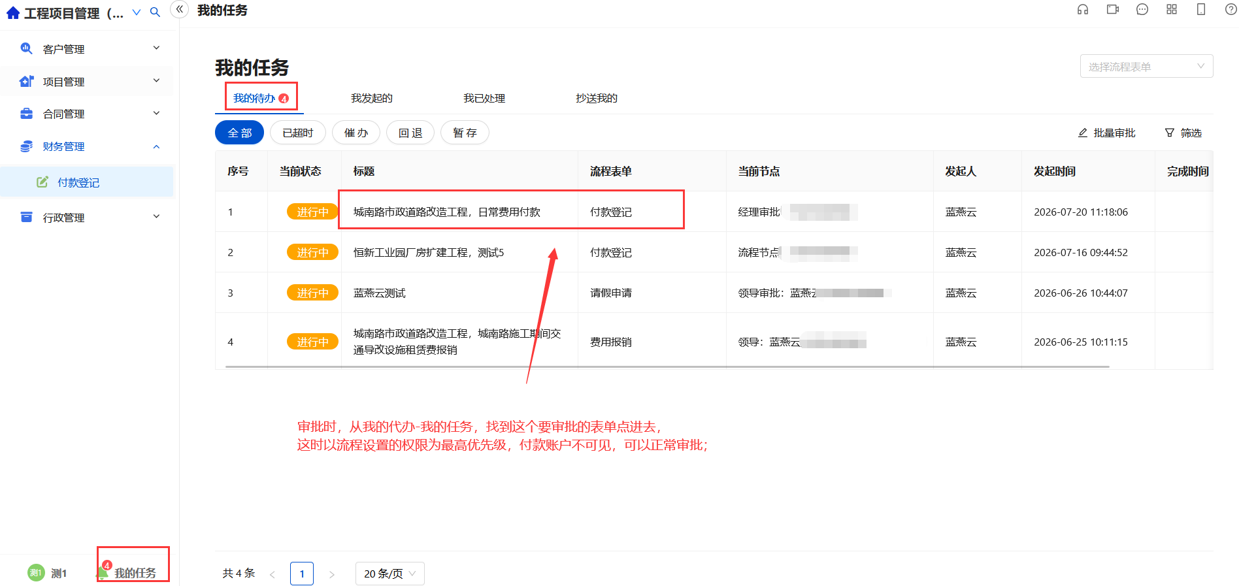Click the home icon in header
1239x586 pixels.
pyautogui.click(x=13, y=13)
